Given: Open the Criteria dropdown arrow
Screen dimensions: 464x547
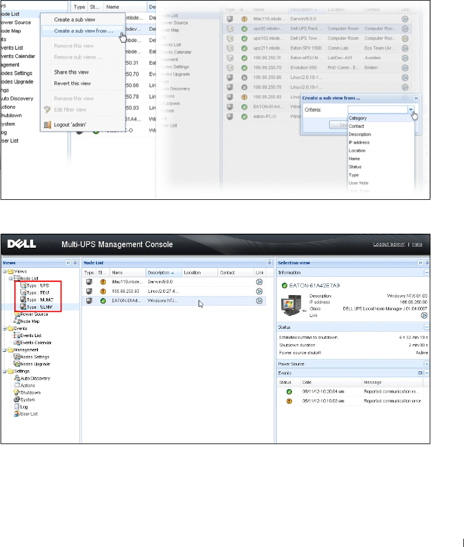Looking at the screenshot, I should pos(411,109).
